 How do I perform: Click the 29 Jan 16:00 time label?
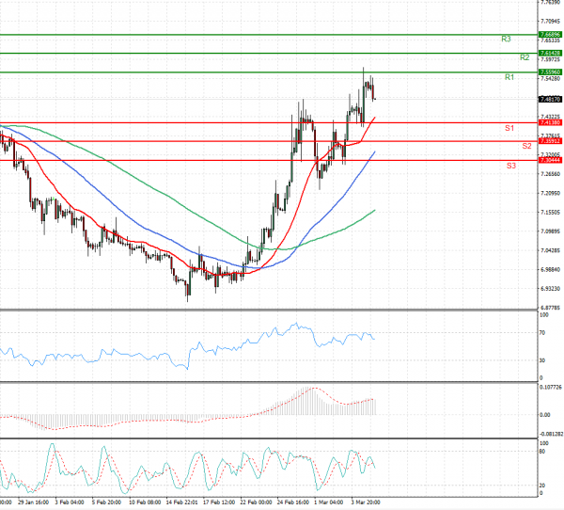coord(33,502)
